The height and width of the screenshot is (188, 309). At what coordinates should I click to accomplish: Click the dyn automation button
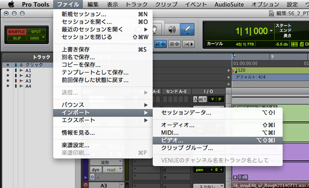coord(96,170)
